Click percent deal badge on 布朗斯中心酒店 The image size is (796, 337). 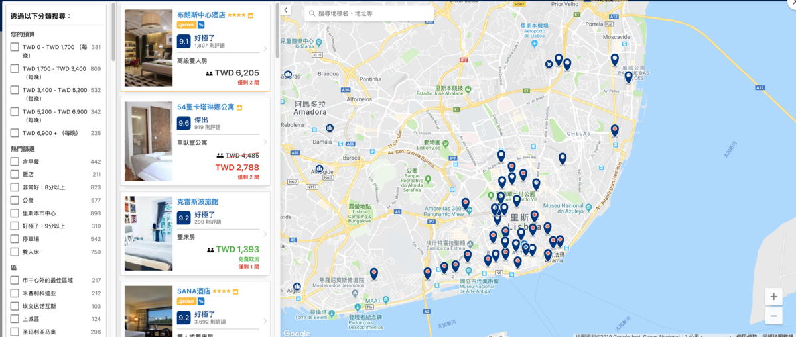(x=201, y=25)
